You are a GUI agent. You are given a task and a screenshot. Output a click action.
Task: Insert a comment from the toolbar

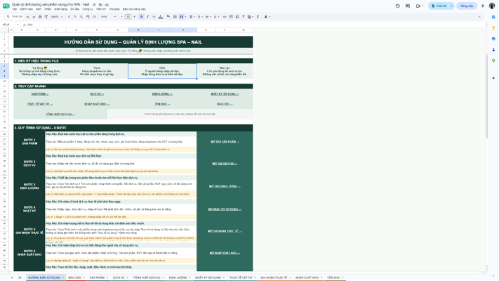point(231,17)
